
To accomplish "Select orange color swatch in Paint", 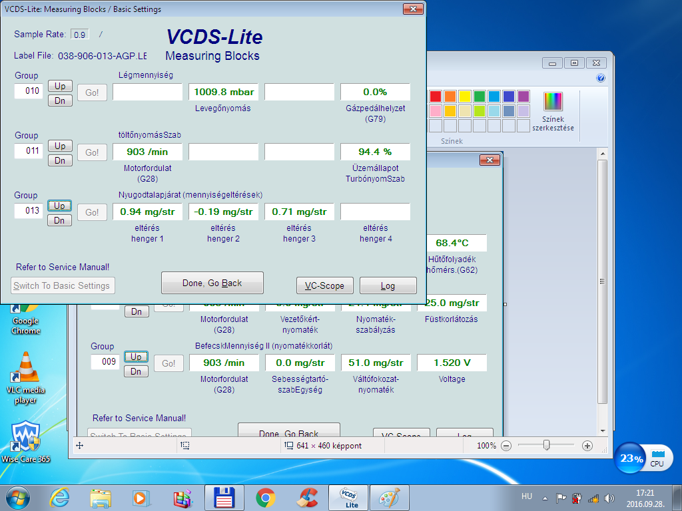I will (x=450, y=96).
